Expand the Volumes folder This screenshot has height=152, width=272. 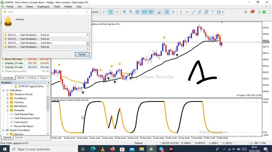(7, 102)
